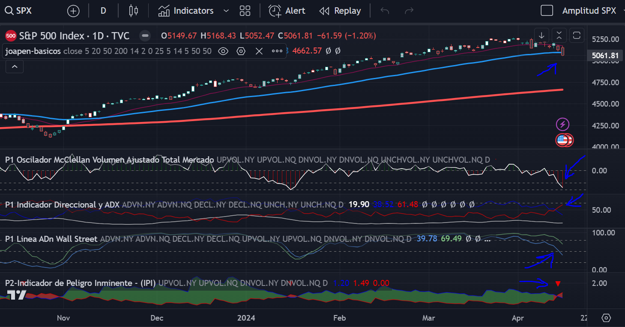Remove the joapen-basicos indicator

pos(259,51)
